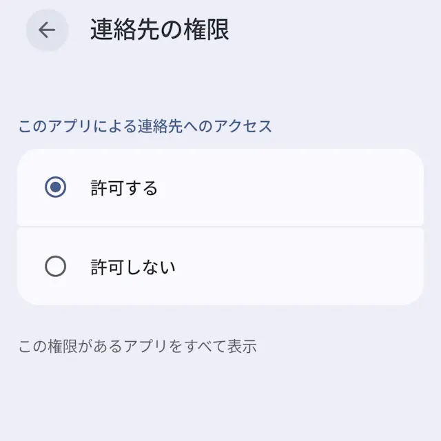Click the empty radio circle beside 許可しない
441x441 pixels.
click(55, 266)
